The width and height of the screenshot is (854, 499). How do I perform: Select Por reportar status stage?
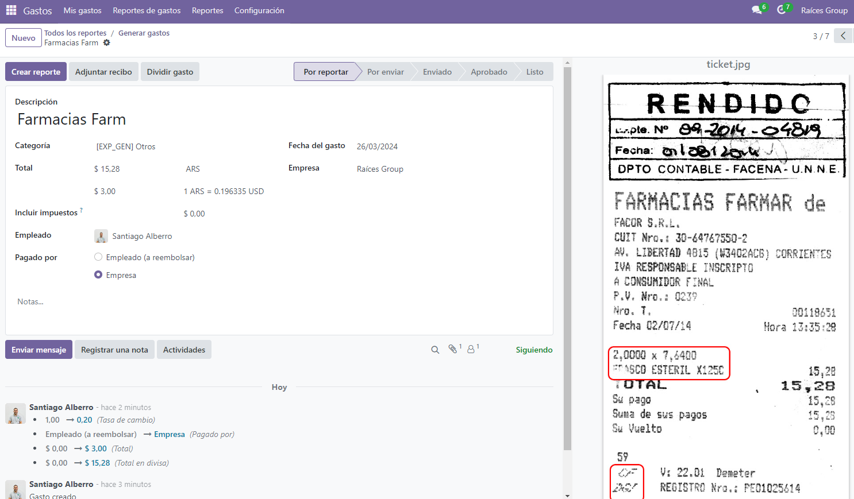tap(326, 72)
